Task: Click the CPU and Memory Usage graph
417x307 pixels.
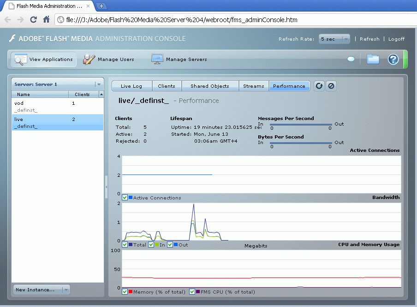Action: tap(262, 269)
